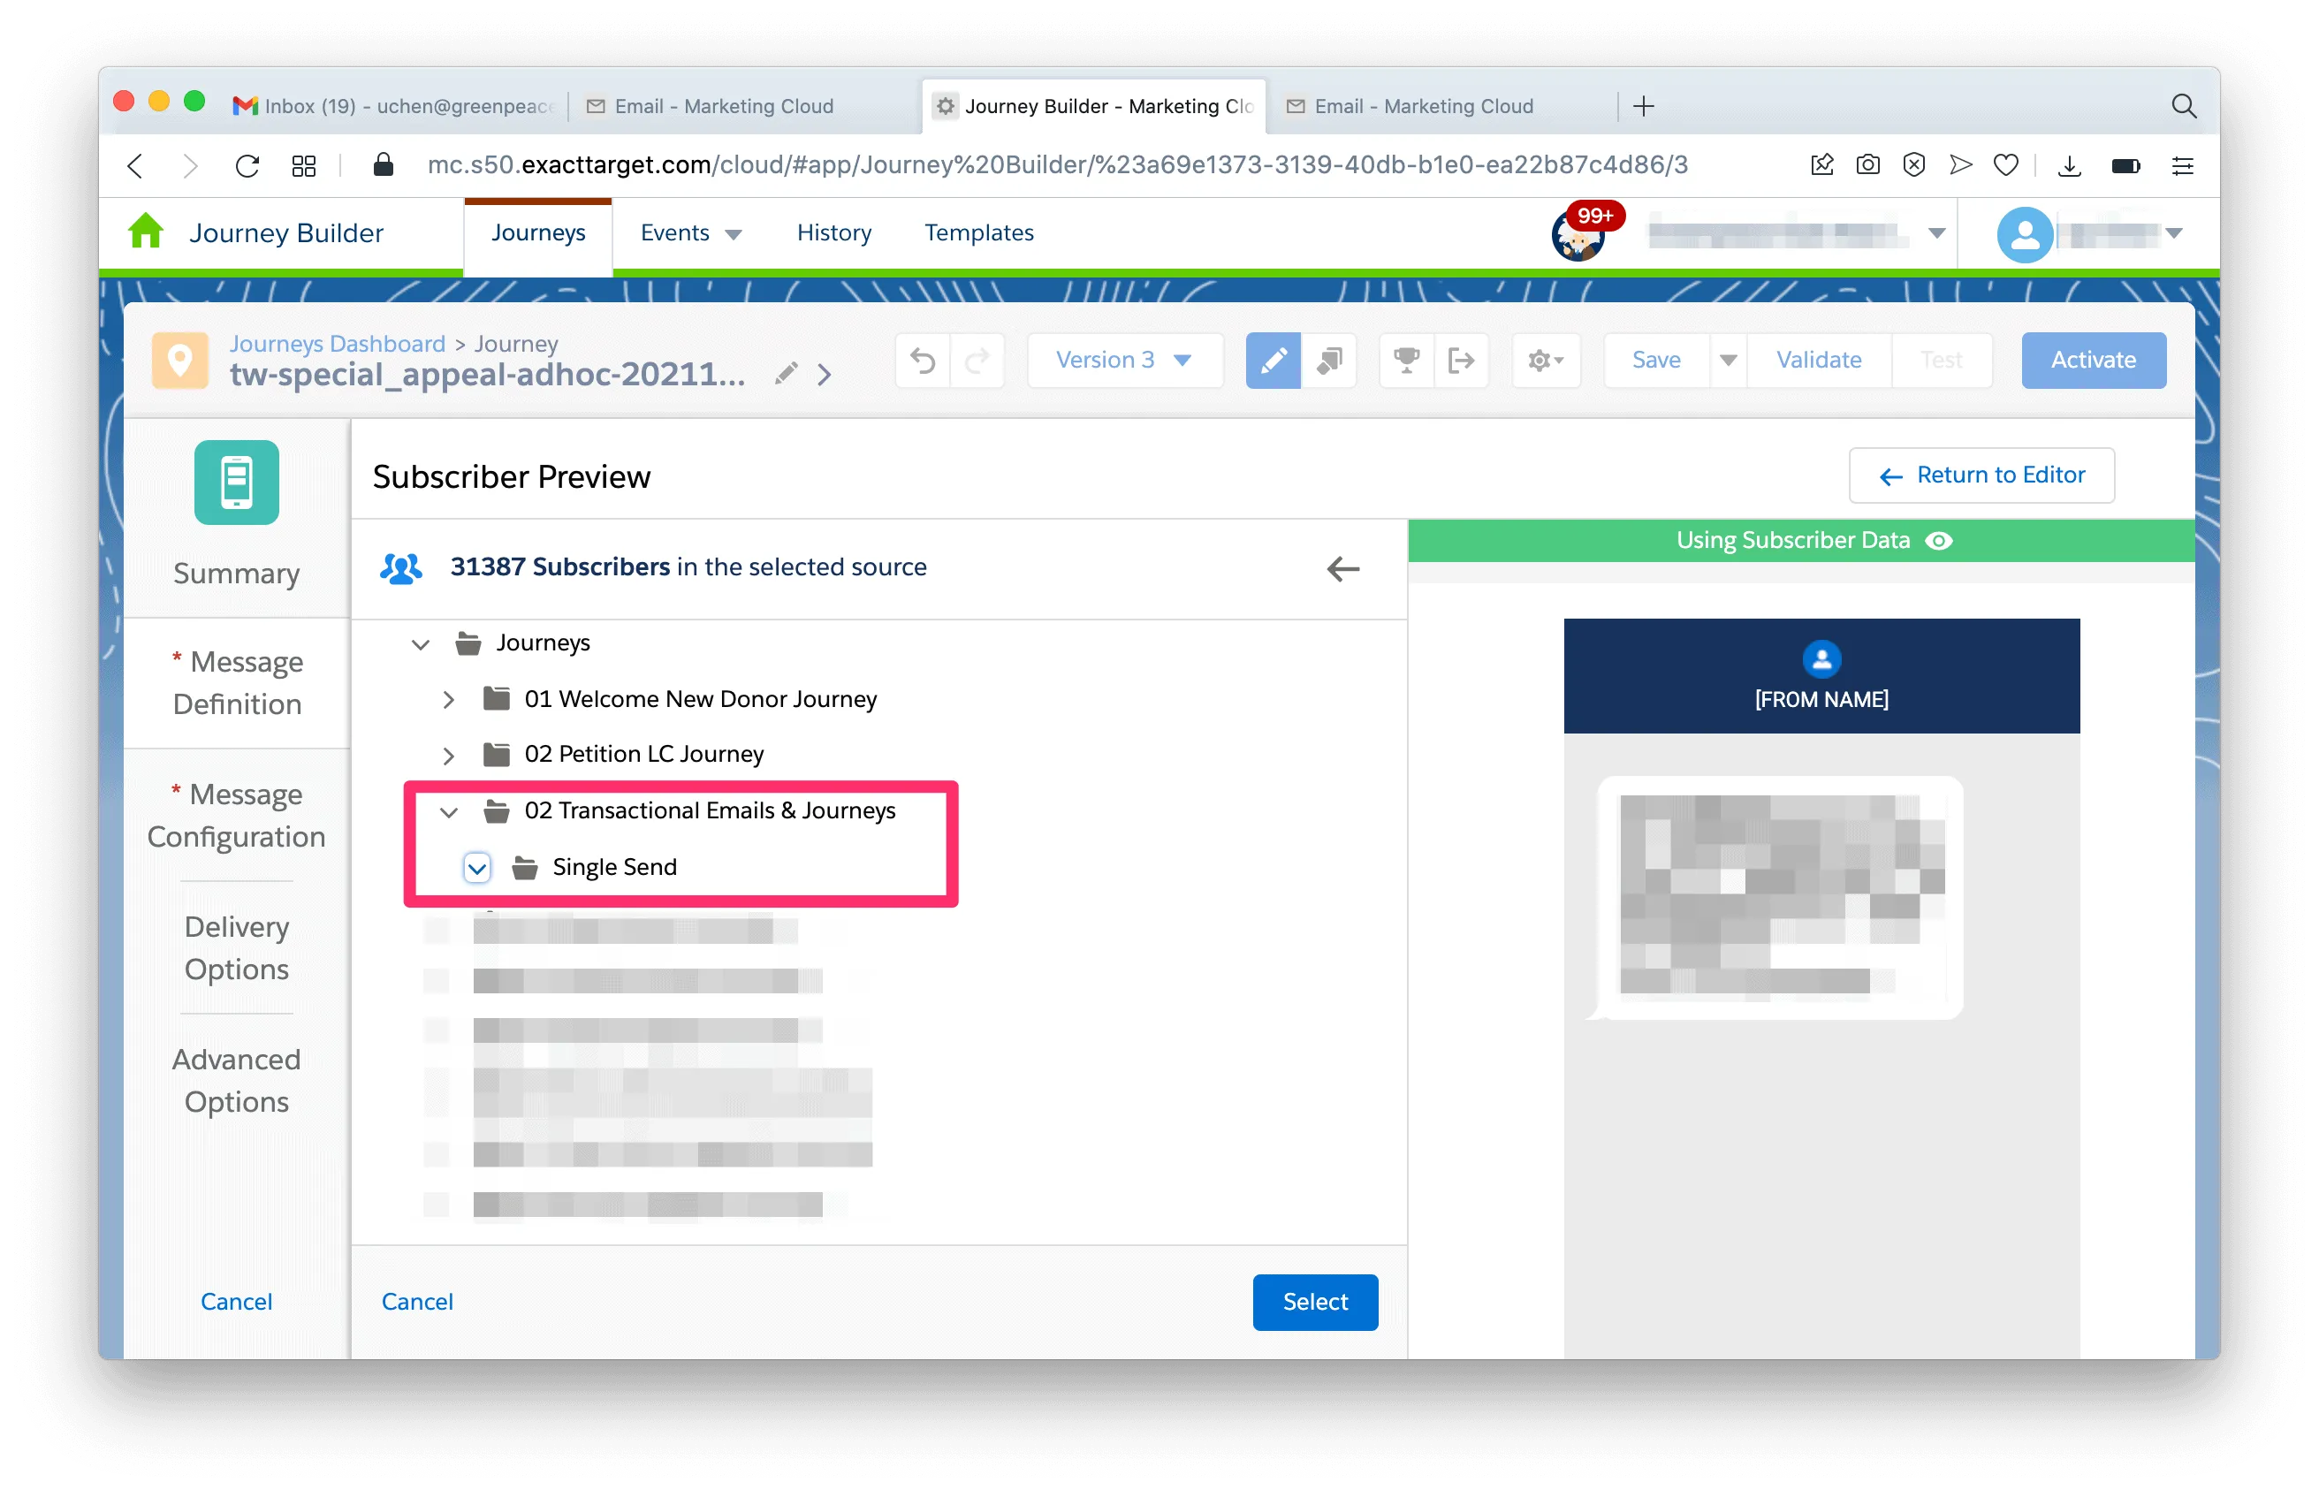The height and width of the screenshot is (1490, 2319).
Task: Go to Message Configuration step
Action: point(237,816)
